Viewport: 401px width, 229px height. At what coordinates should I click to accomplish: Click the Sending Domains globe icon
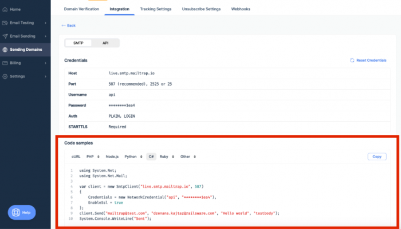click(5, 50)
